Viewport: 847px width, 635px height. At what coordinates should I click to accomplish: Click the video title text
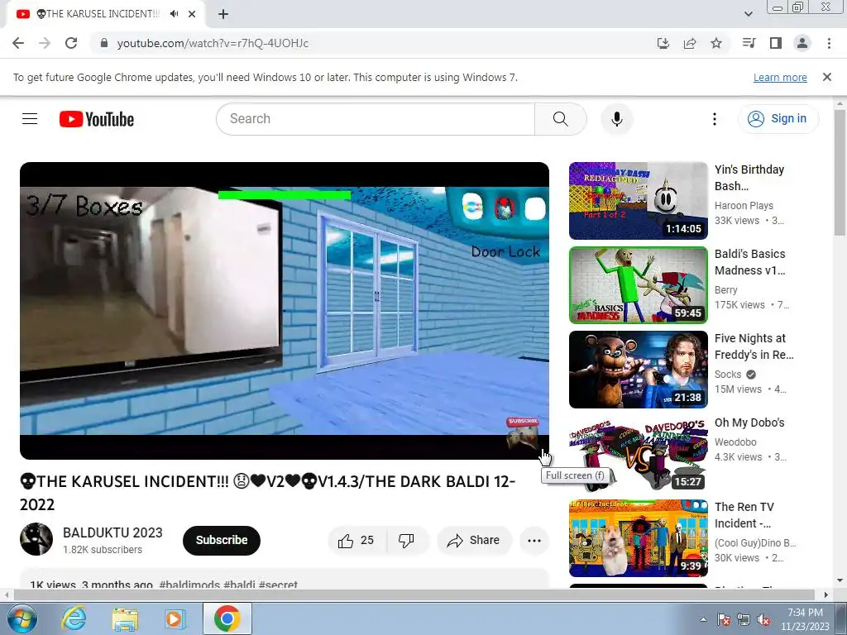[267, 493]
